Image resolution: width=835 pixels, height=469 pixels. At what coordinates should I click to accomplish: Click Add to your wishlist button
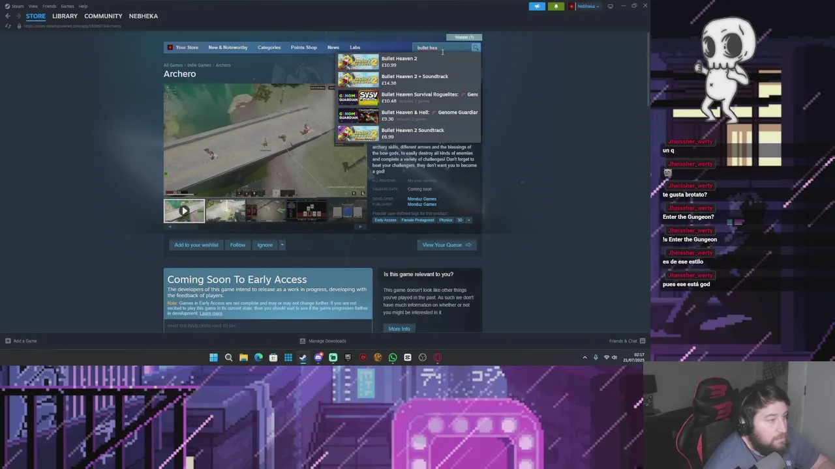(196, 245)
